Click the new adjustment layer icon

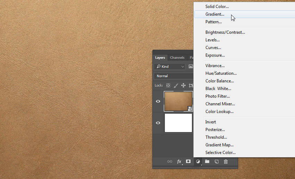click(x=198, y=162)
